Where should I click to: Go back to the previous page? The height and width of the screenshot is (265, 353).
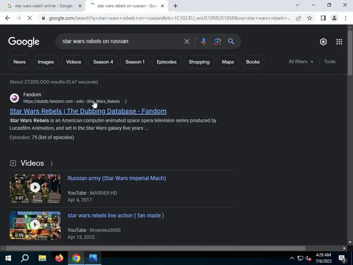click(8, 18)
